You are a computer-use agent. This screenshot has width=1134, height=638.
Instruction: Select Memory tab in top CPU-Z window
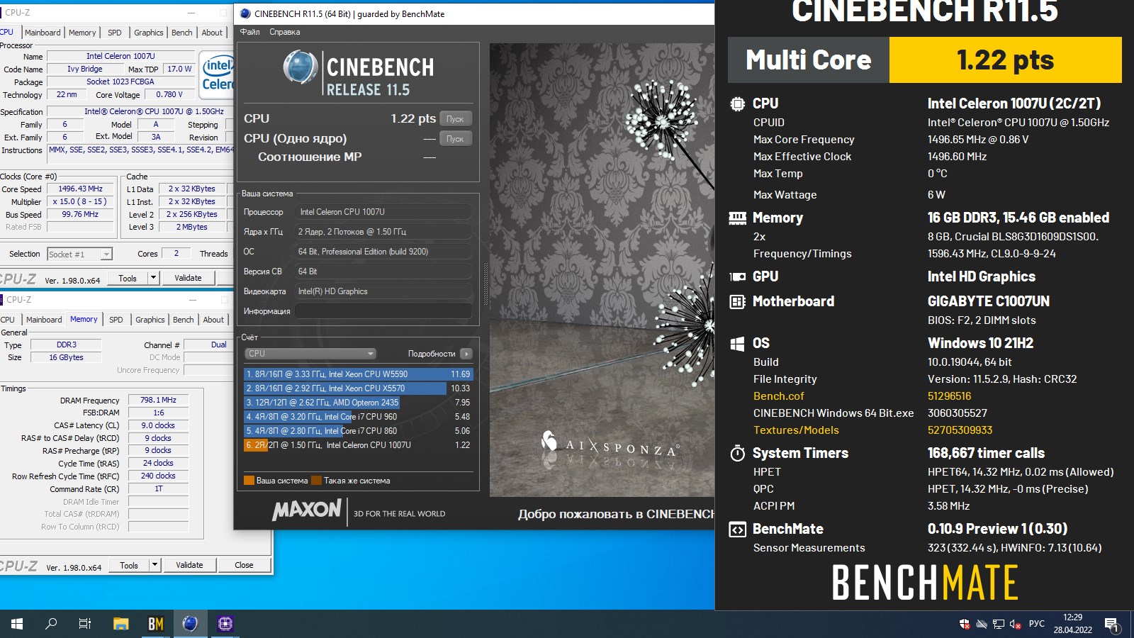click(82, 33)
